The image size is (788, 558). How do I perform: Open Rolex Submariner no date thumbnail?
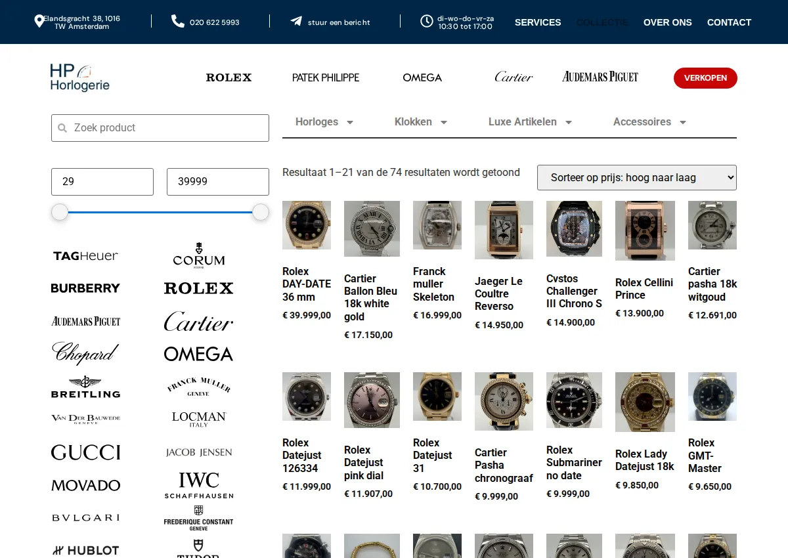[x=574, y=400]
